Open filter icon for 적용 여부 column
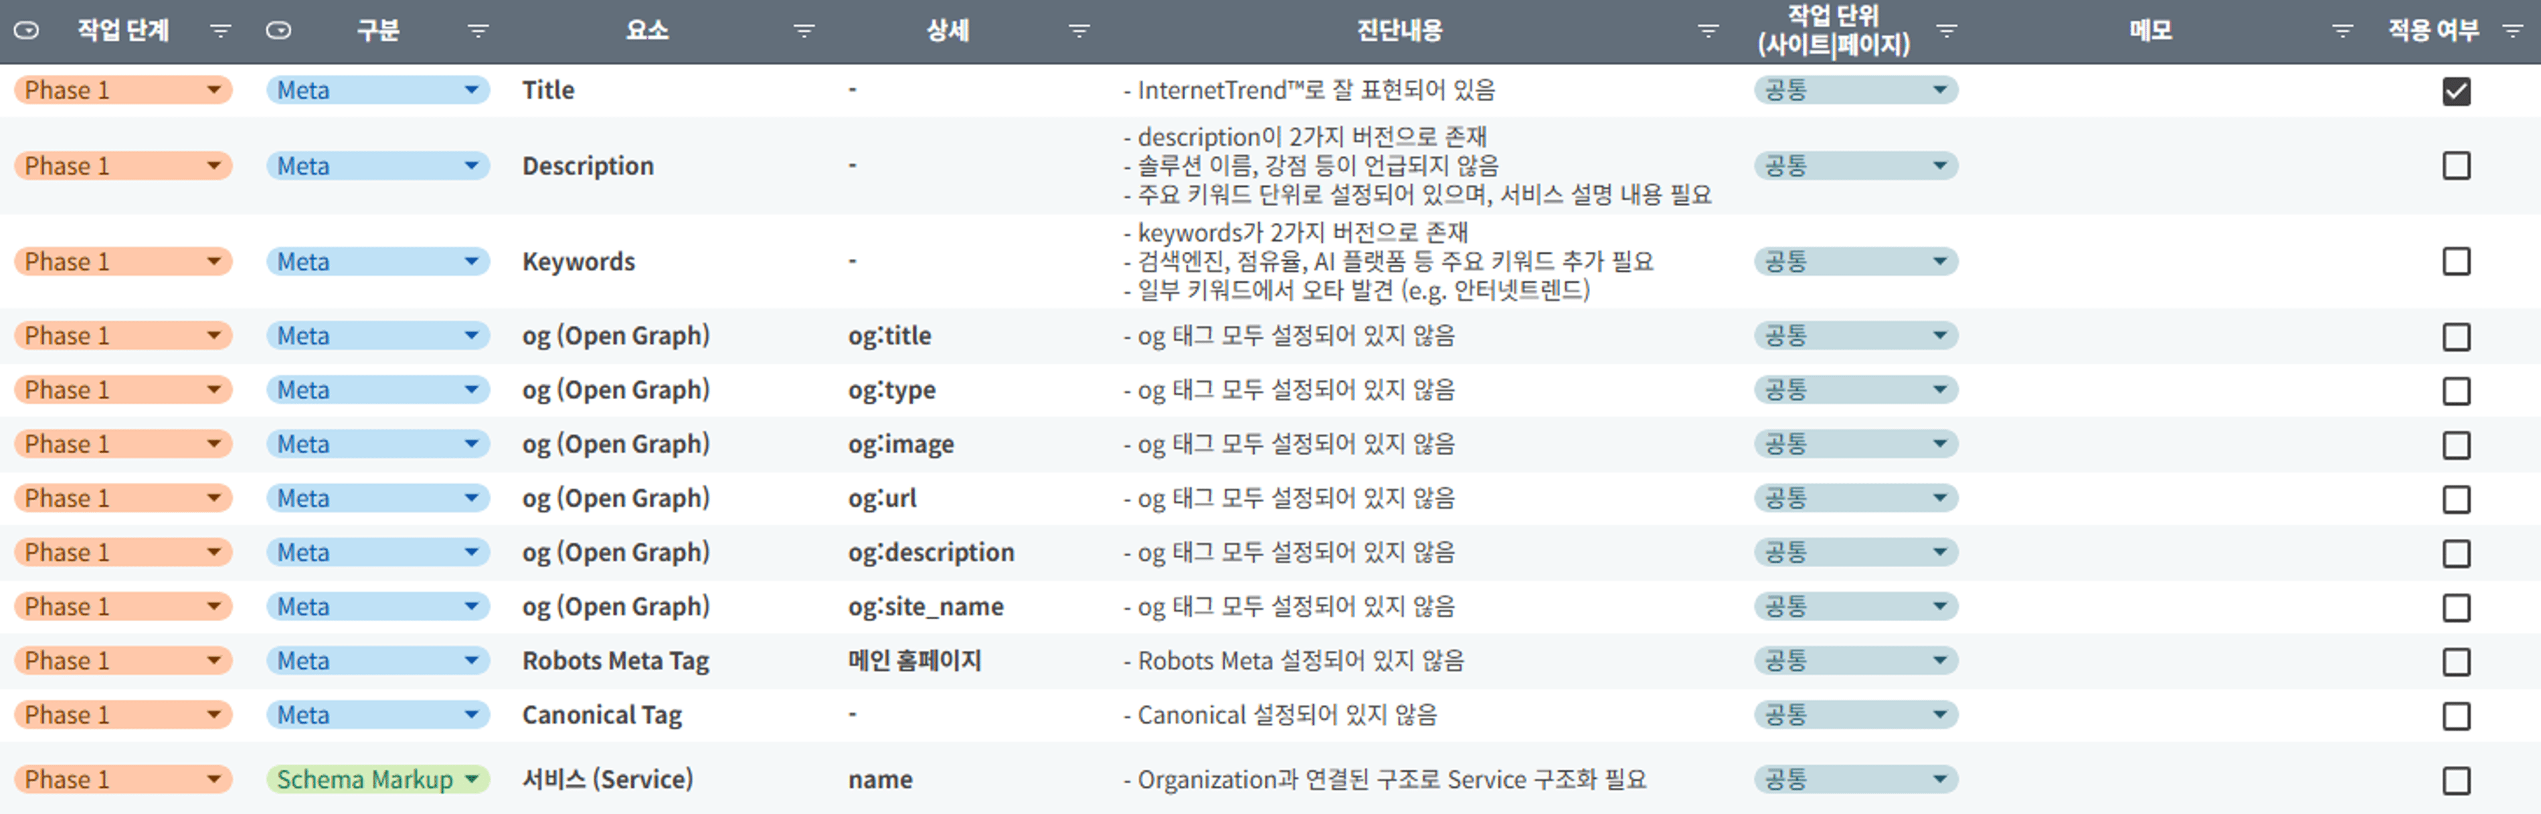Image resolution: width=2541 pixels, height=814 pixels. tap(2514, 31)
